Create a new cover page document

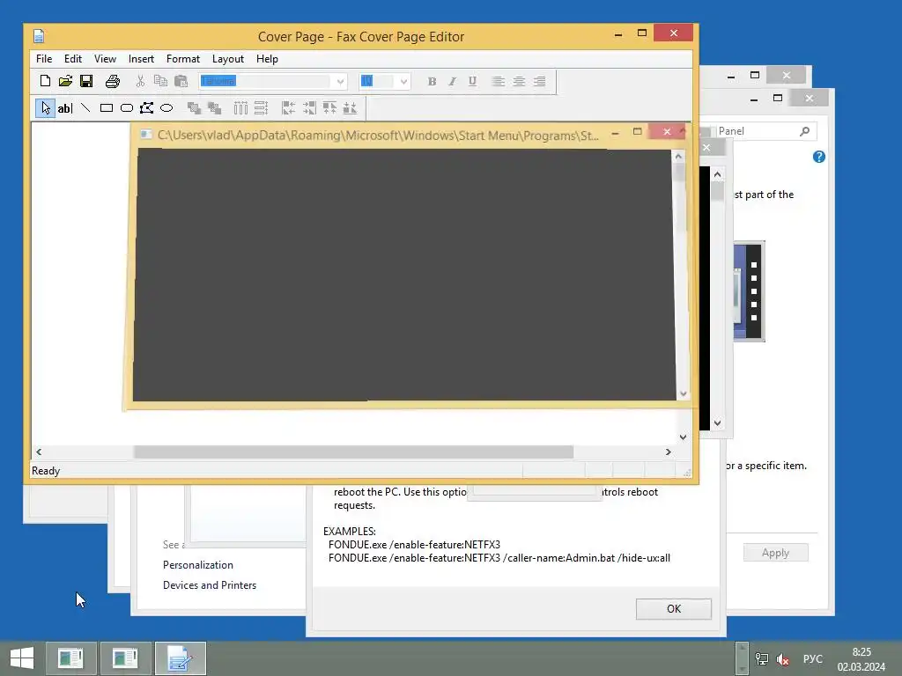click(45, 81)
